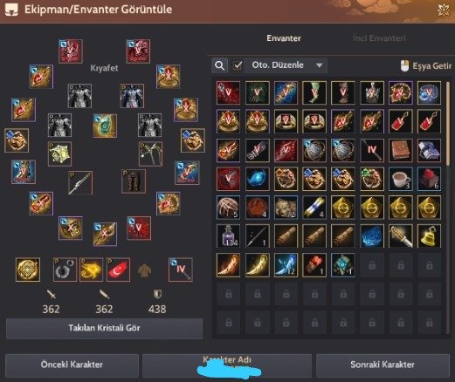455x382 pixels.
Task: Click the first locked inventory slot
Action: coord(372,265)
